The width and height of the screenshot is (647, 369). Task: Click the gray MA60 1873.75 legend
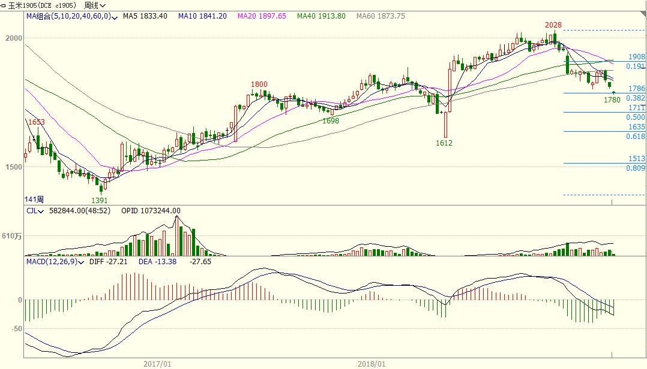381,16
